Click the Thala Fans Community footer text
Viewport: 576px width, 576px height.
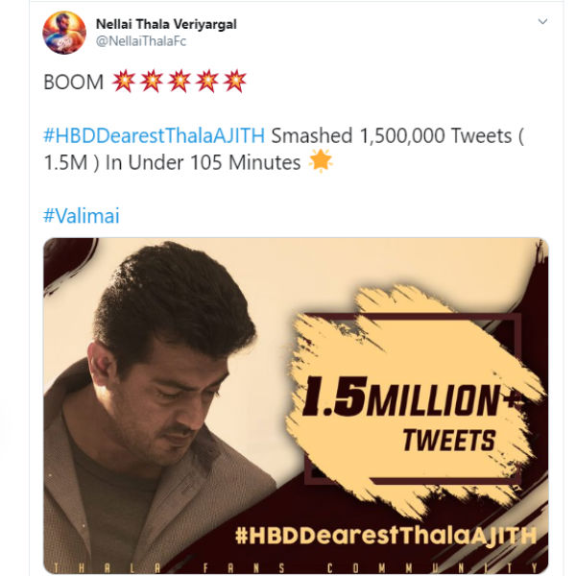pos(296,565)
